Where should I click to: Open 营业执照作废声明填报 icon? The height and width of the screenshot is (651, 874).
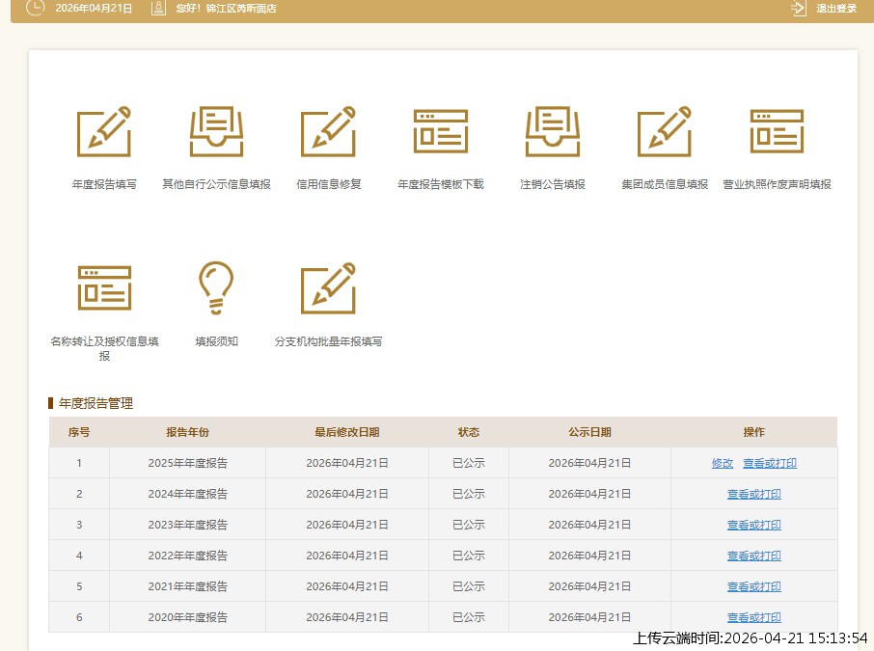777,132
